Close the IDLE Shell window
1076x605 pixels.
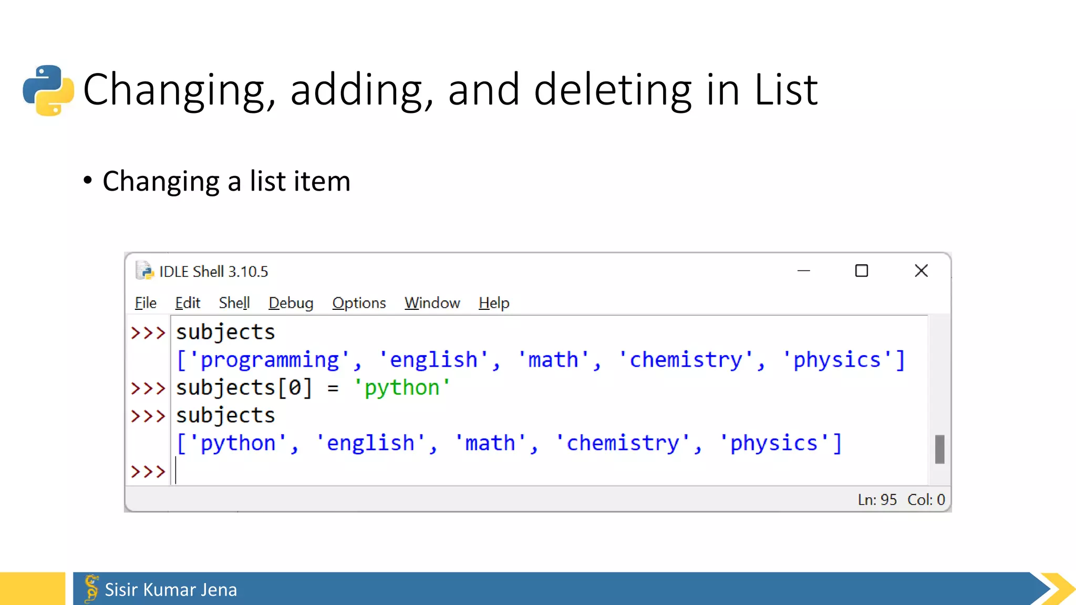(921, 271)
